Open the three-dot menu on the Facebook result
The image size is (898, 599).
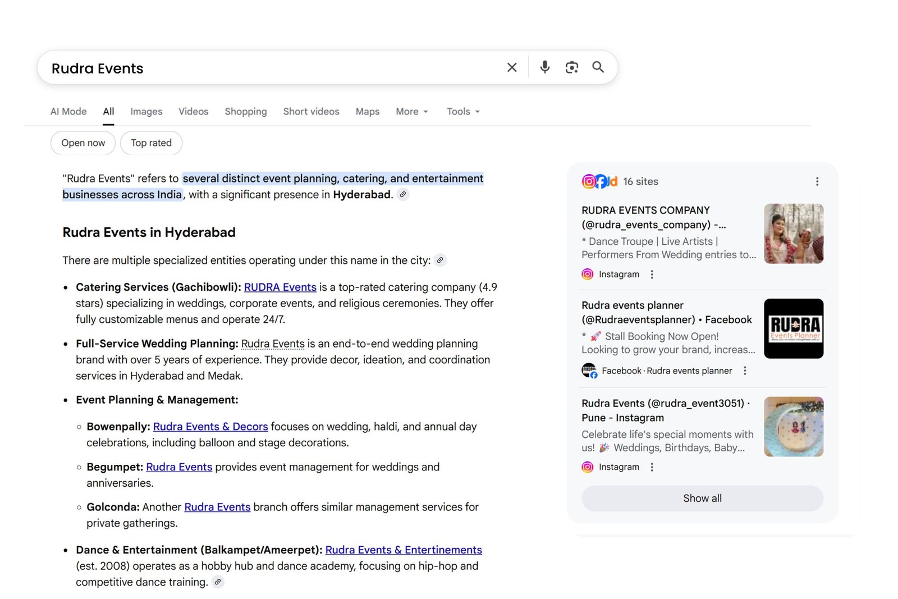click(x=745, y=371)
